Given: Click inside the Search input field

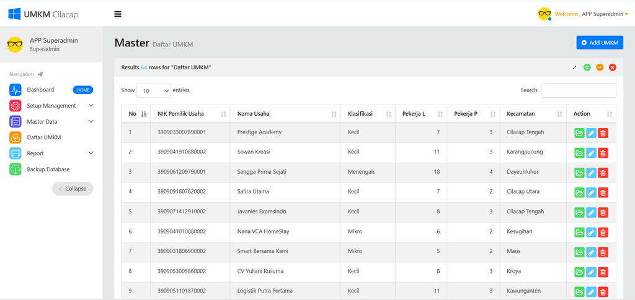Looking at the screenshot, I should click(579, 90).
